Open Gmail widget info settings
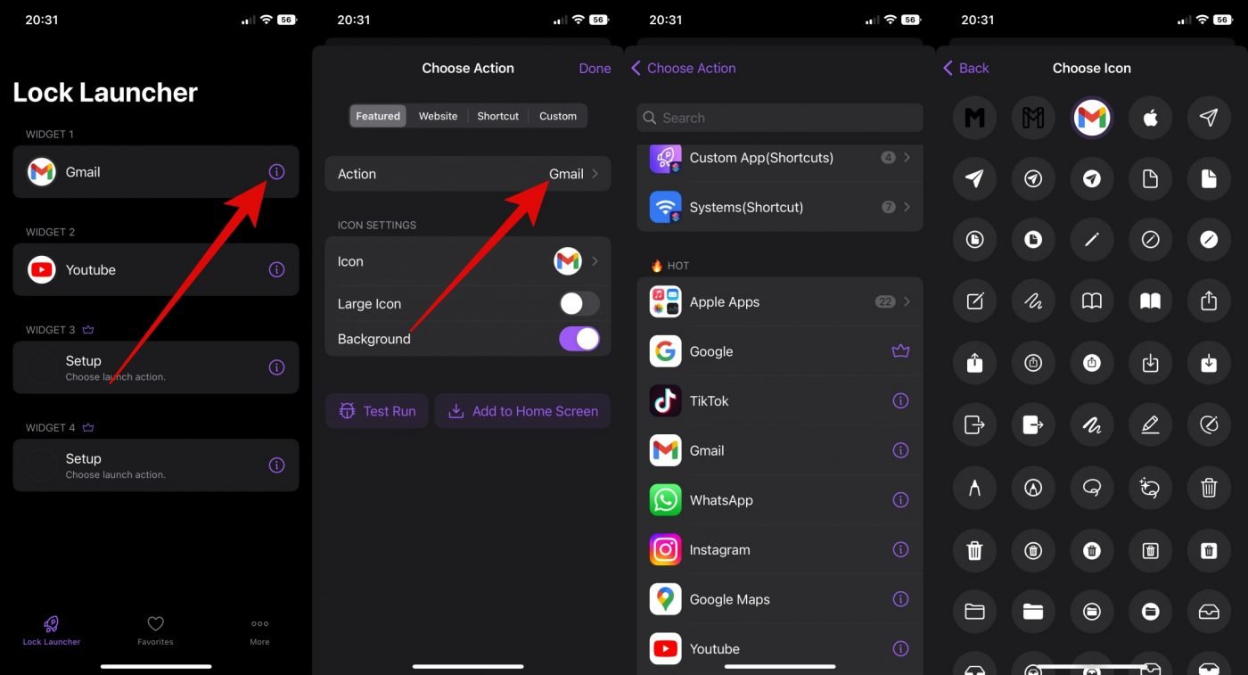This screenshot has width=1248, height=675. pyautogui.click(x=276, y=171)
